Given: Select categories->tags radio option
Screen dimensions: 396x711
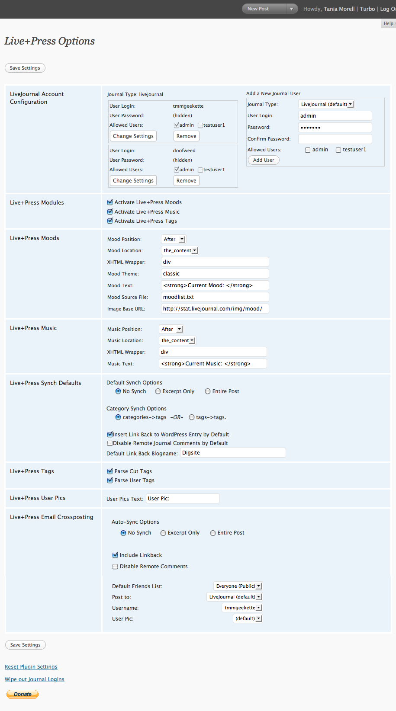Looking at the screenshot, I should (118, 417).
